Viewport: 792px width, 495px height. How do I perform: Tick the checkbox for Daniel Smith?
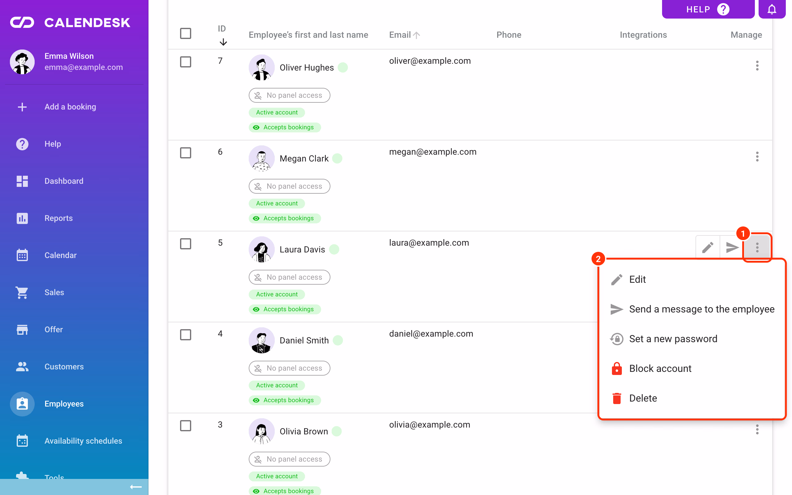[186, 334]
